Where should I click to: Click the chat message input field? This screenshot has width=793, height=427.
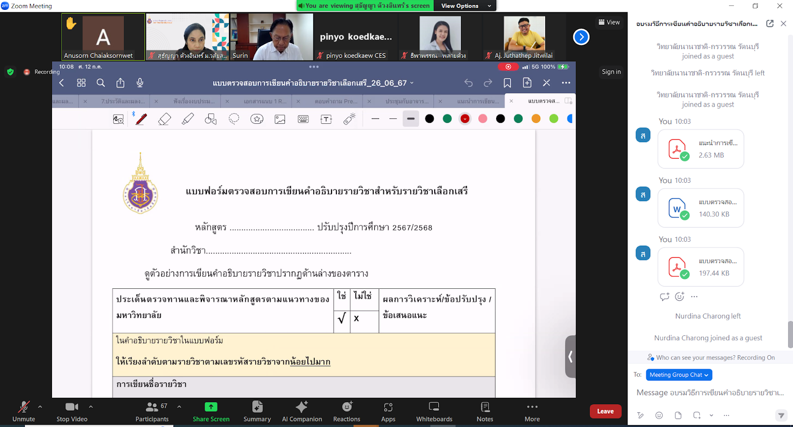pyautogui.click(x=710, y=393)
